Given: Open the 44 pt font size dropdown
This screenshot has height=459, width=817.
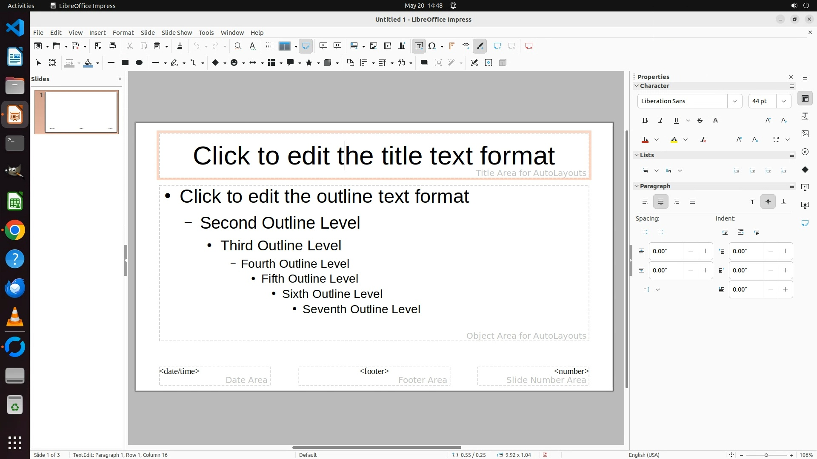Looking at the screenshot, I should point(783,101).
